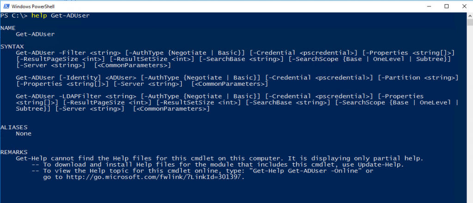
Task: Click the "help Get-ADUser" command text
Action: click(x=61, y=16)
